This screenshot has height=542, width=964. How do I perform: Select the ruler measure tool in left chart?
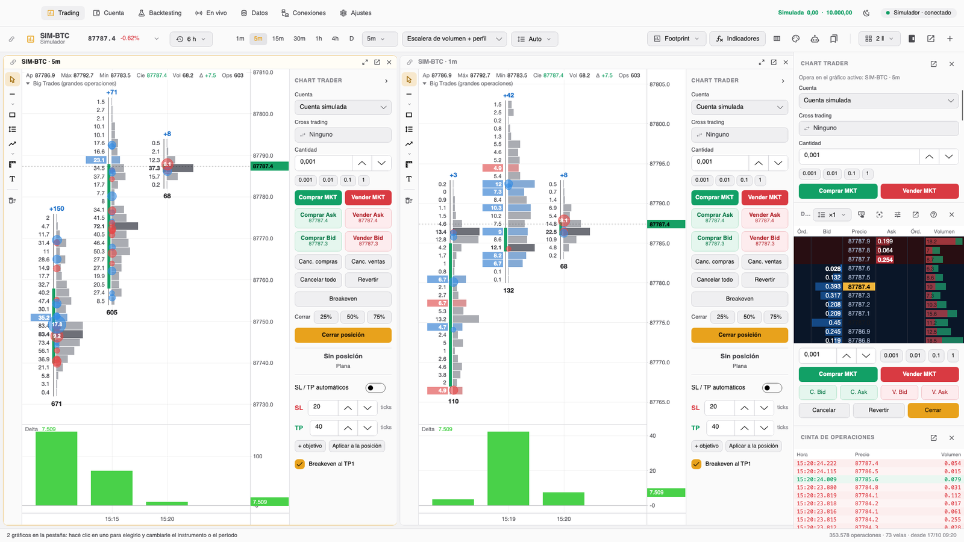[x=12, y=164]
